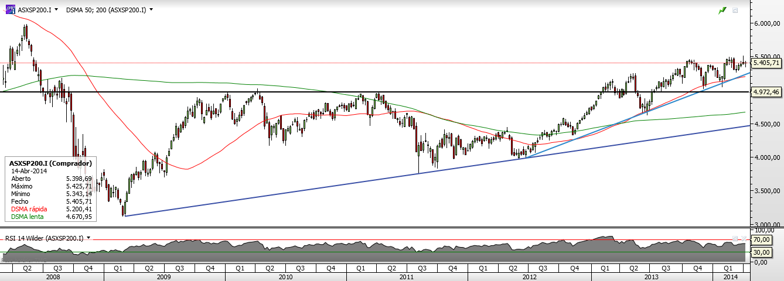Maximize the main price chart panel
This screenshot has height=281, width=784.
pyautogui.click(x=735, y=10)
